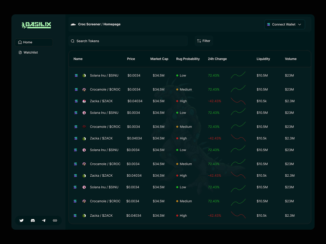Image resolution: width=326 pixels, height=244 pixels.
Task: Focus the Search Tokens field
Action: (x=128, y=41)
